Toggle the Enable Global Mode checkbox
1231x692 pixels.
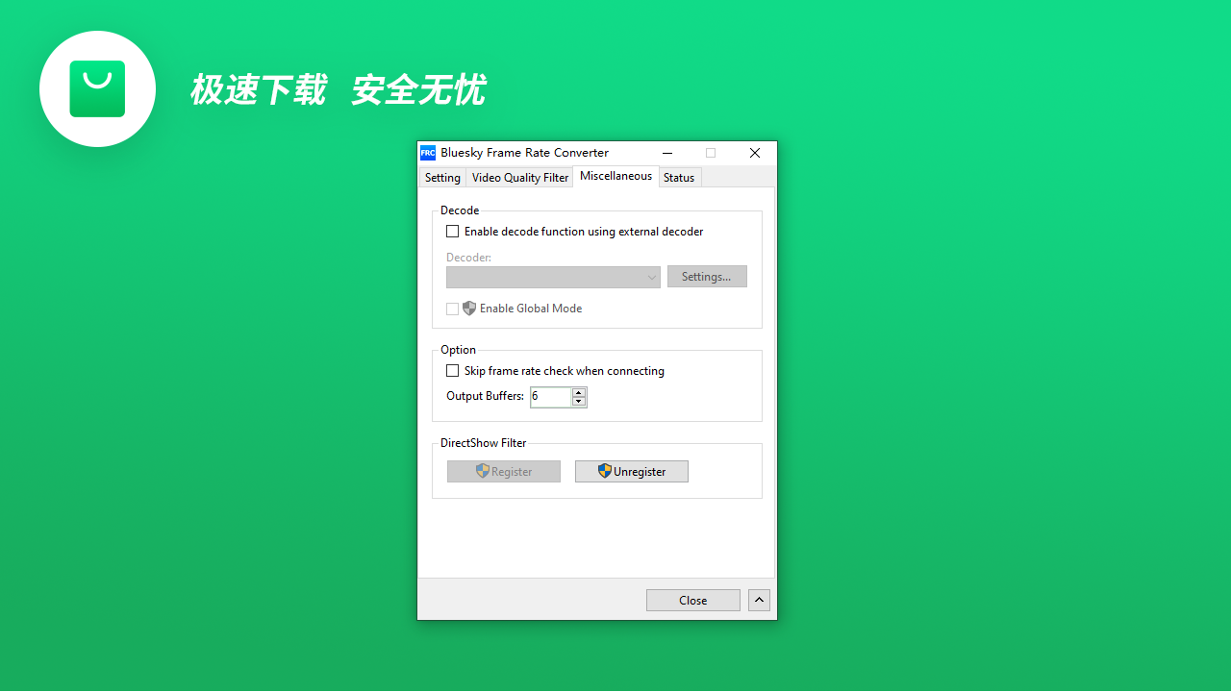452,309
